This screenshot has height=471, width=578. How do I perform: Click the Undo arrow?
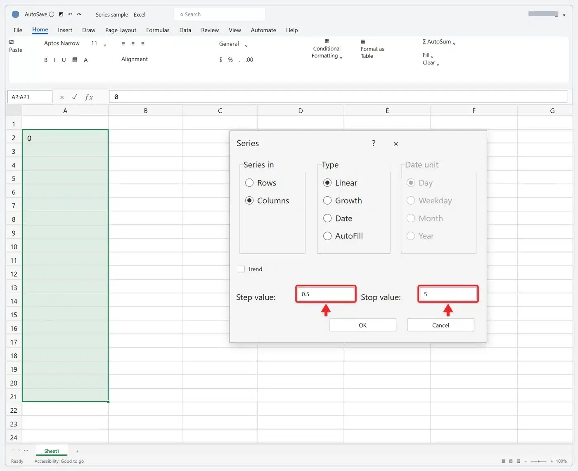click(x=70, y=14)
